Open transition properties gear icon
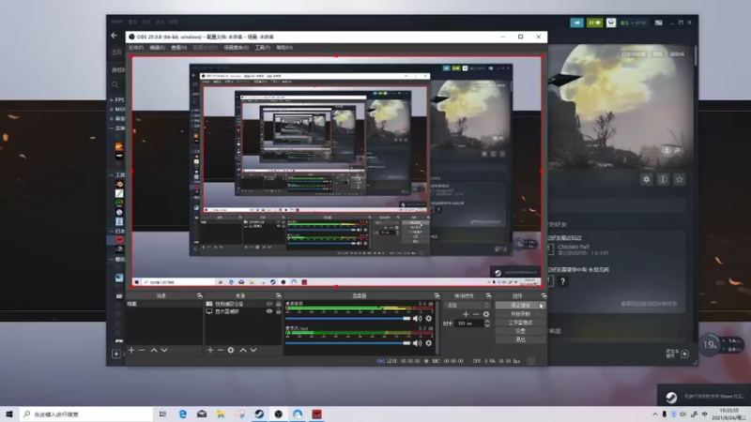This screenshot has width=751, height=422. coord(486,314)
